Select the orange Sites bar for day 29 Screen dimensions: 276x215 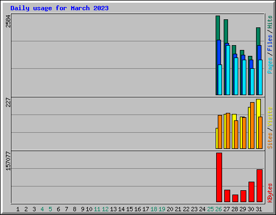(x=244, y=133)
